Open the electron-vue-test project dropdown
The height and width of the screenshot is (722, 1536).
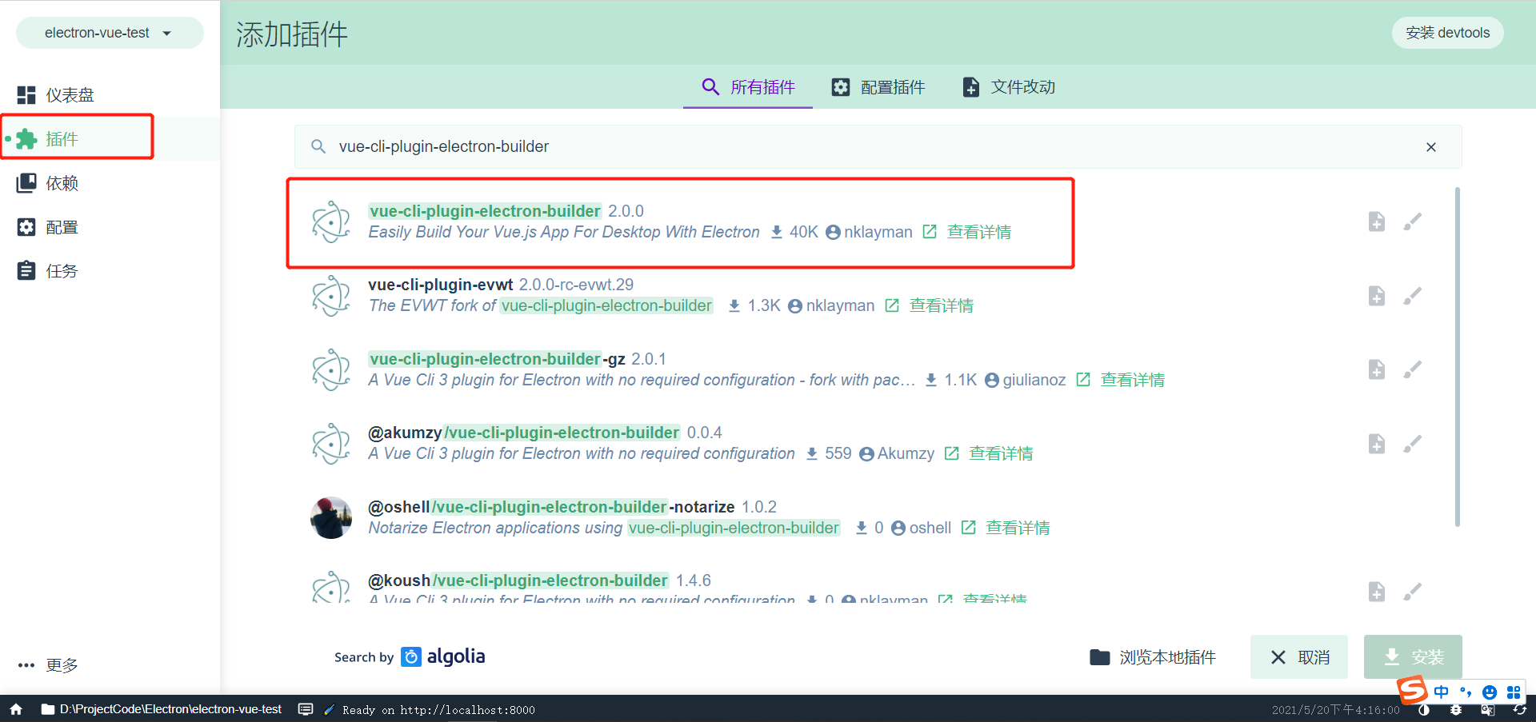pos(110,33)
